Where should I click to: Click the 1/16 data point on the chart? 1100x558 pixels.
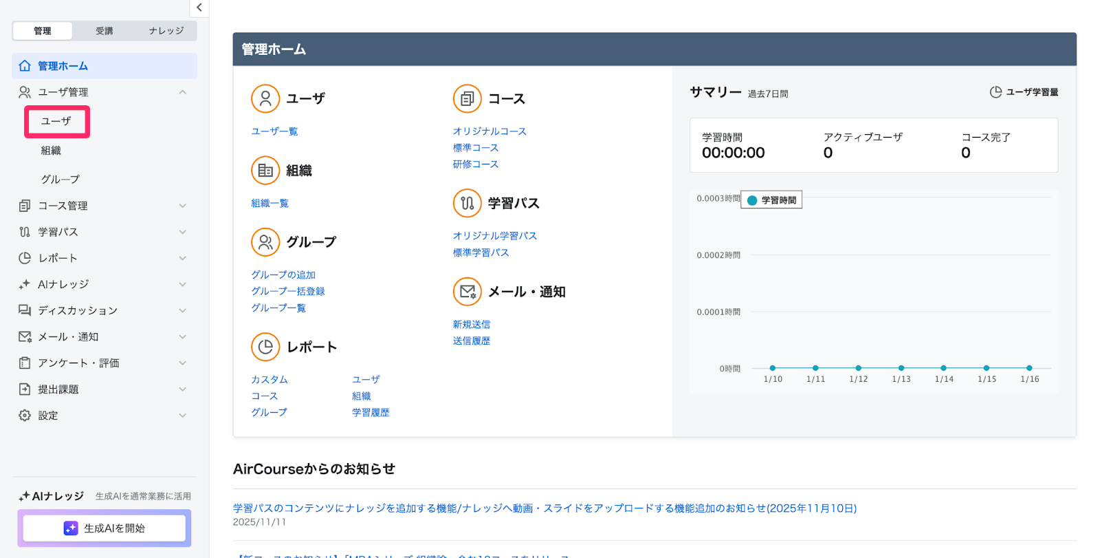[1029, 368]
